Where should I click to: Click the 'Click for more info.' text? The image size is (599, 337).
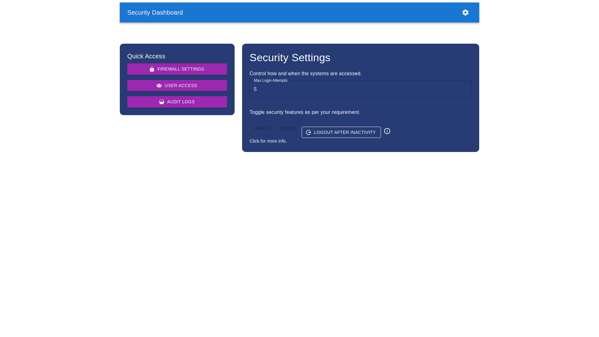(268, 141)
